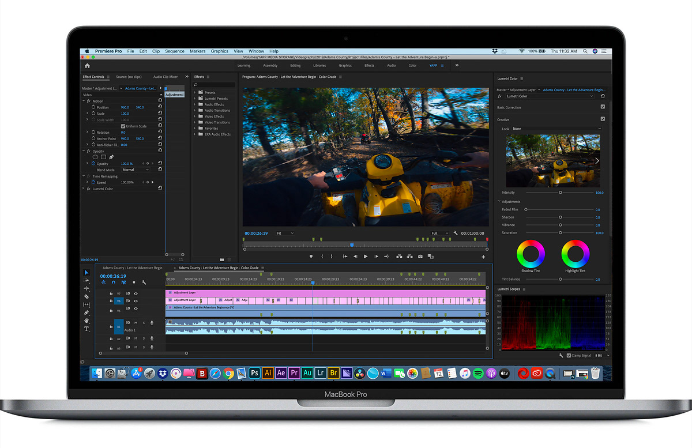The image size is (692, 448).
Task: Select the Razor tool
Action: 86,296
